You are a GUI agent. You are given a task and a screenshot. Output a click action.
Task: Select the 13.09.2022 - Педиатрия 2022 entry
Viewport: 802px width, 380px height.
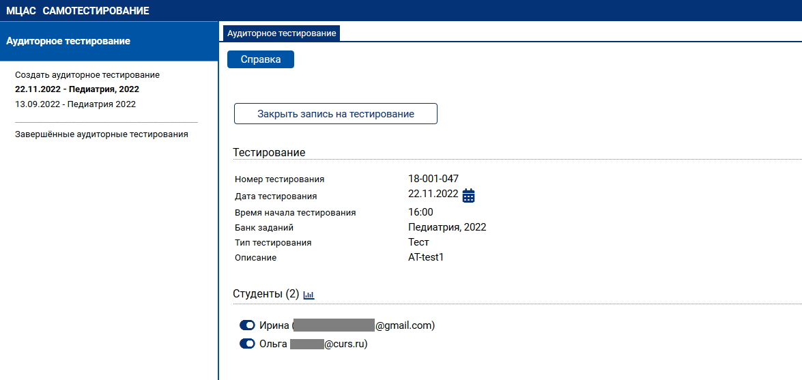75,104
